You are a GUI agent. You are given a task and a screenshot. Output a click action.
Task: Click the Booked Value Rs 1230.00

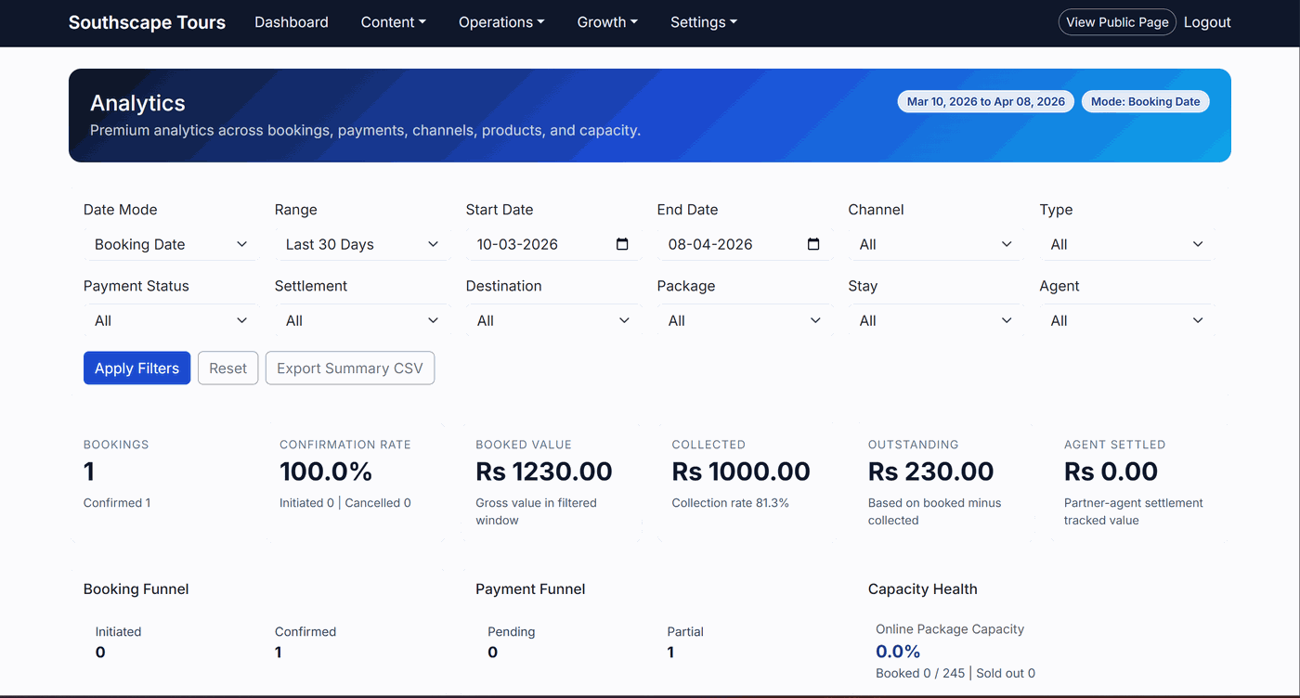(x=544, y=472)
